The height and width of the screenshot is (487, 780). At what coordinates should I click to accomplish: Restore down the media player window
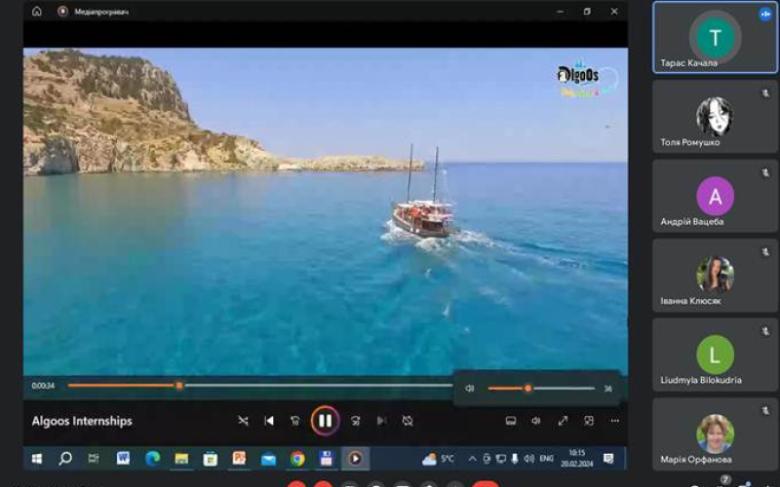pos(588,11)
